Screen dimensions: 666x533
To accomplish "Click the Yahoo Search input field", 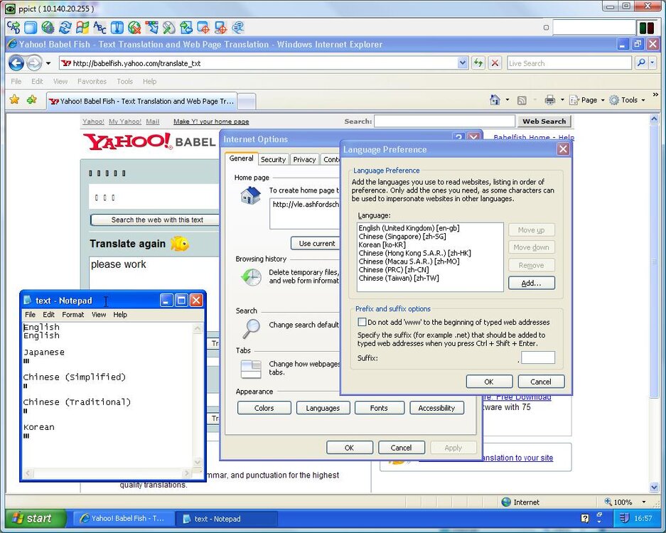I will [x=444, y=121].
